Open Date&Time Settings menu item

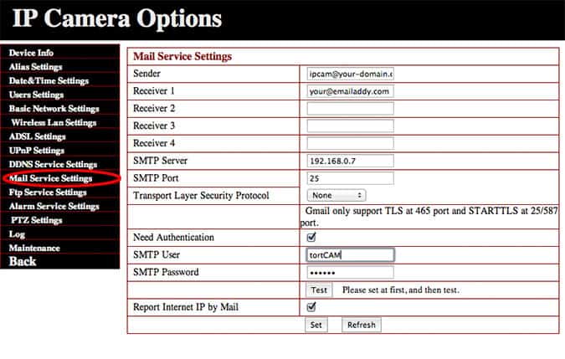[x=49, y=81]
